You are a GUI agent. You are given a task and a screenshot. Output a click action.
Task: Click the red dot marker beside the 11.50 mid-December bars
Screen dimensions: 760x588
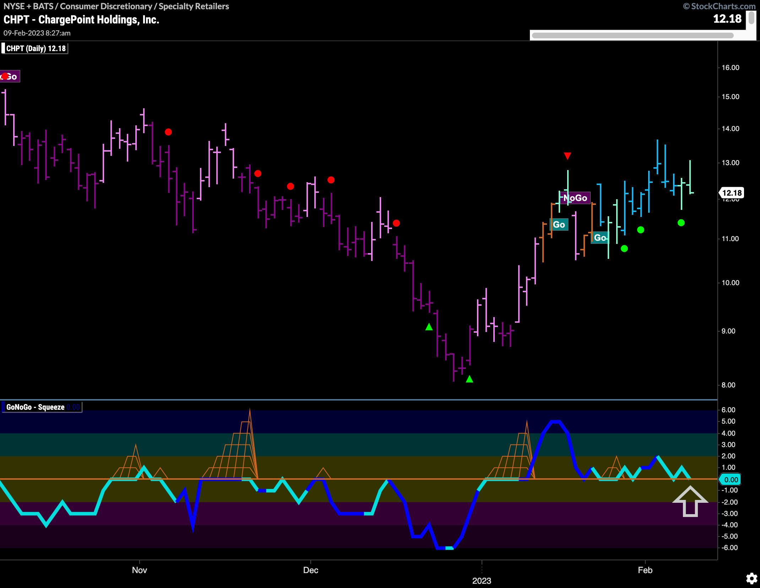point(396,223)
